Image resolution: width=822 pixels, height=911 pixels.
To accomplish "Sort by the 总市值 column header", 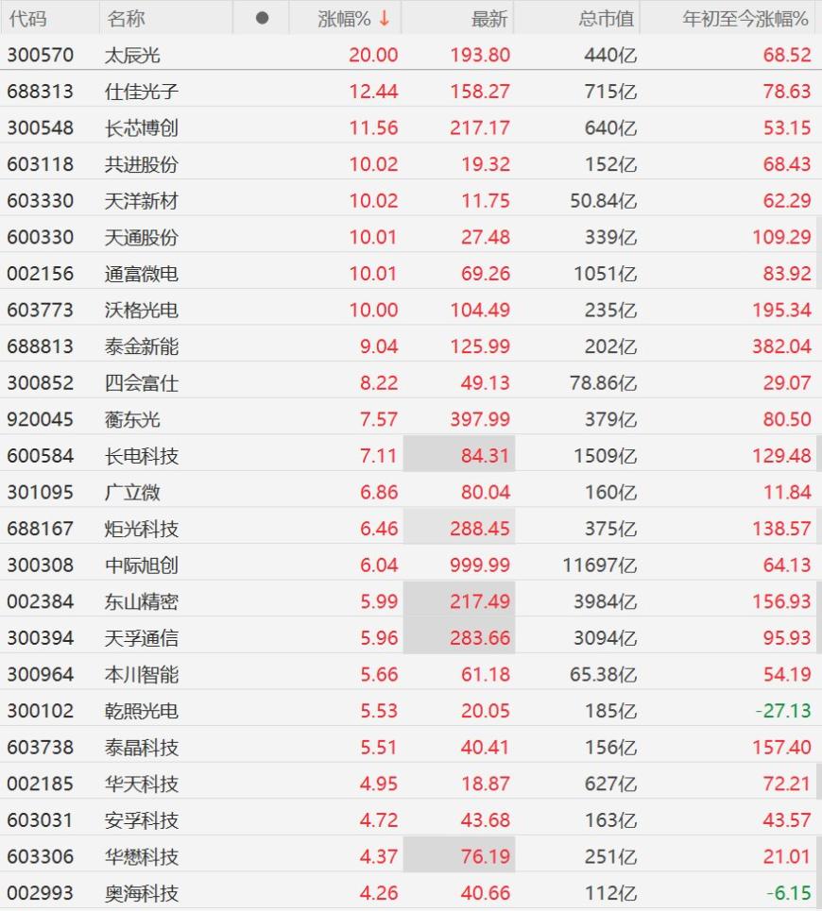I will click(x=607, y=19).
